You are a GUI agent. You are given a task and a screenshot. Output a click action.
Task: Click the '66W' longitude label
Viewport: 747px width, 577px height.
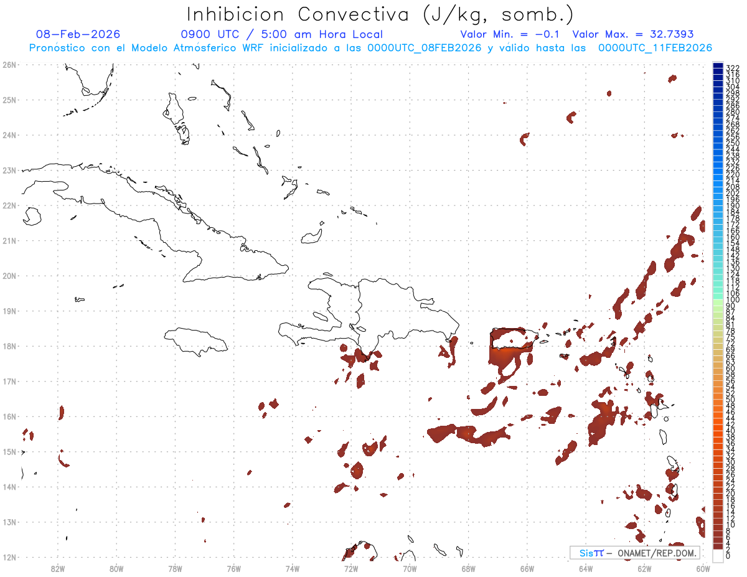(x=527, y=568)
